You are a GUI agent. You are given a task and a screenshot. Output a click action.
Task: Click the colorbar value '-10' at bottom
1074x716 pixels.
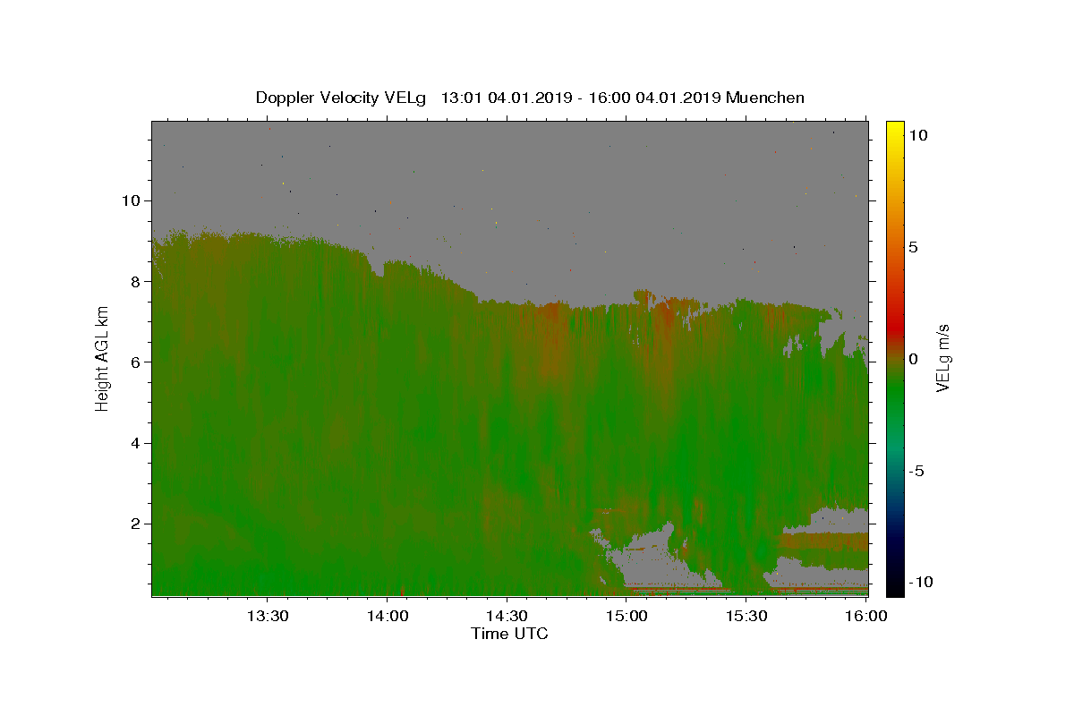[x=921, y=583]
